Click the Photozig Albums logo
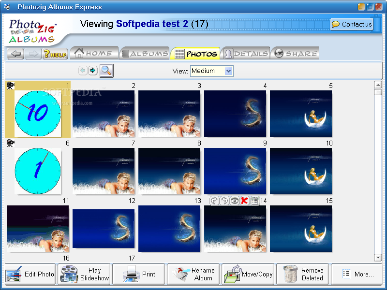 click(31, 31)
